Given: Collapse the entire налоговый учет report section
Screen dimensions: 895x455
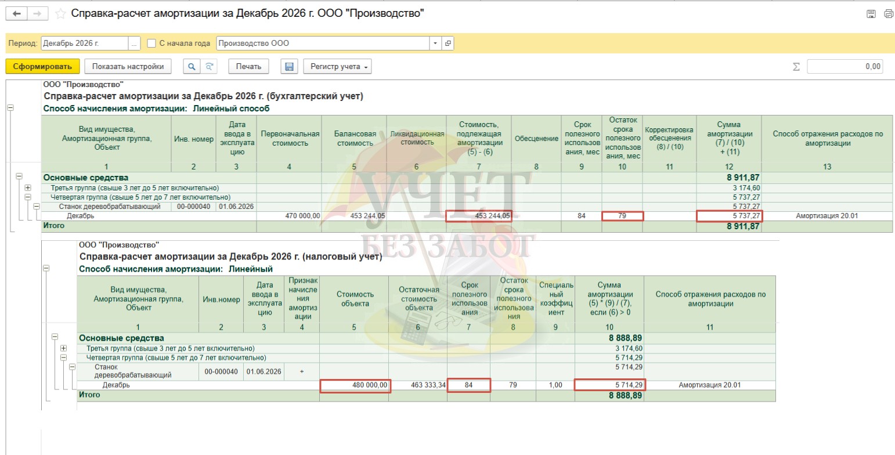Looking at the screenshot, I should tap(46, 268).
